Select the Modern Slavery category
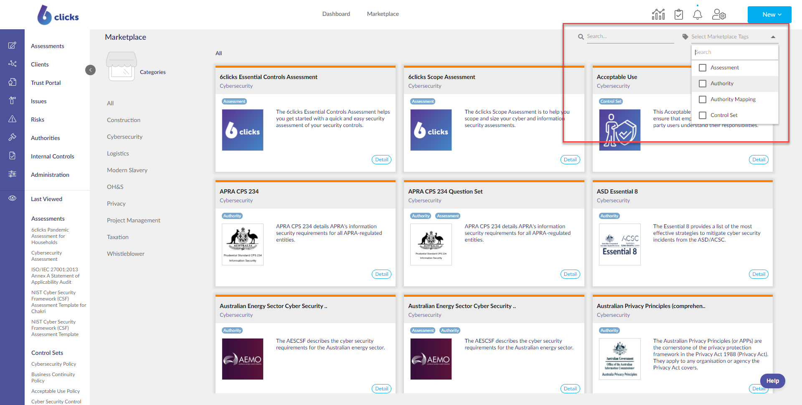 127,170
